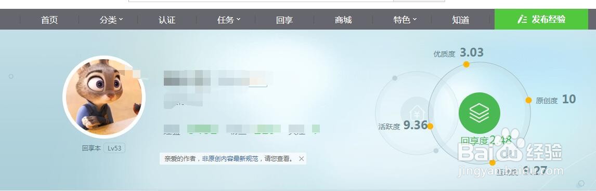This screenshot has width=596, height=191.
Task: Click the green 发布经验 button
Action: click(541, 19)
